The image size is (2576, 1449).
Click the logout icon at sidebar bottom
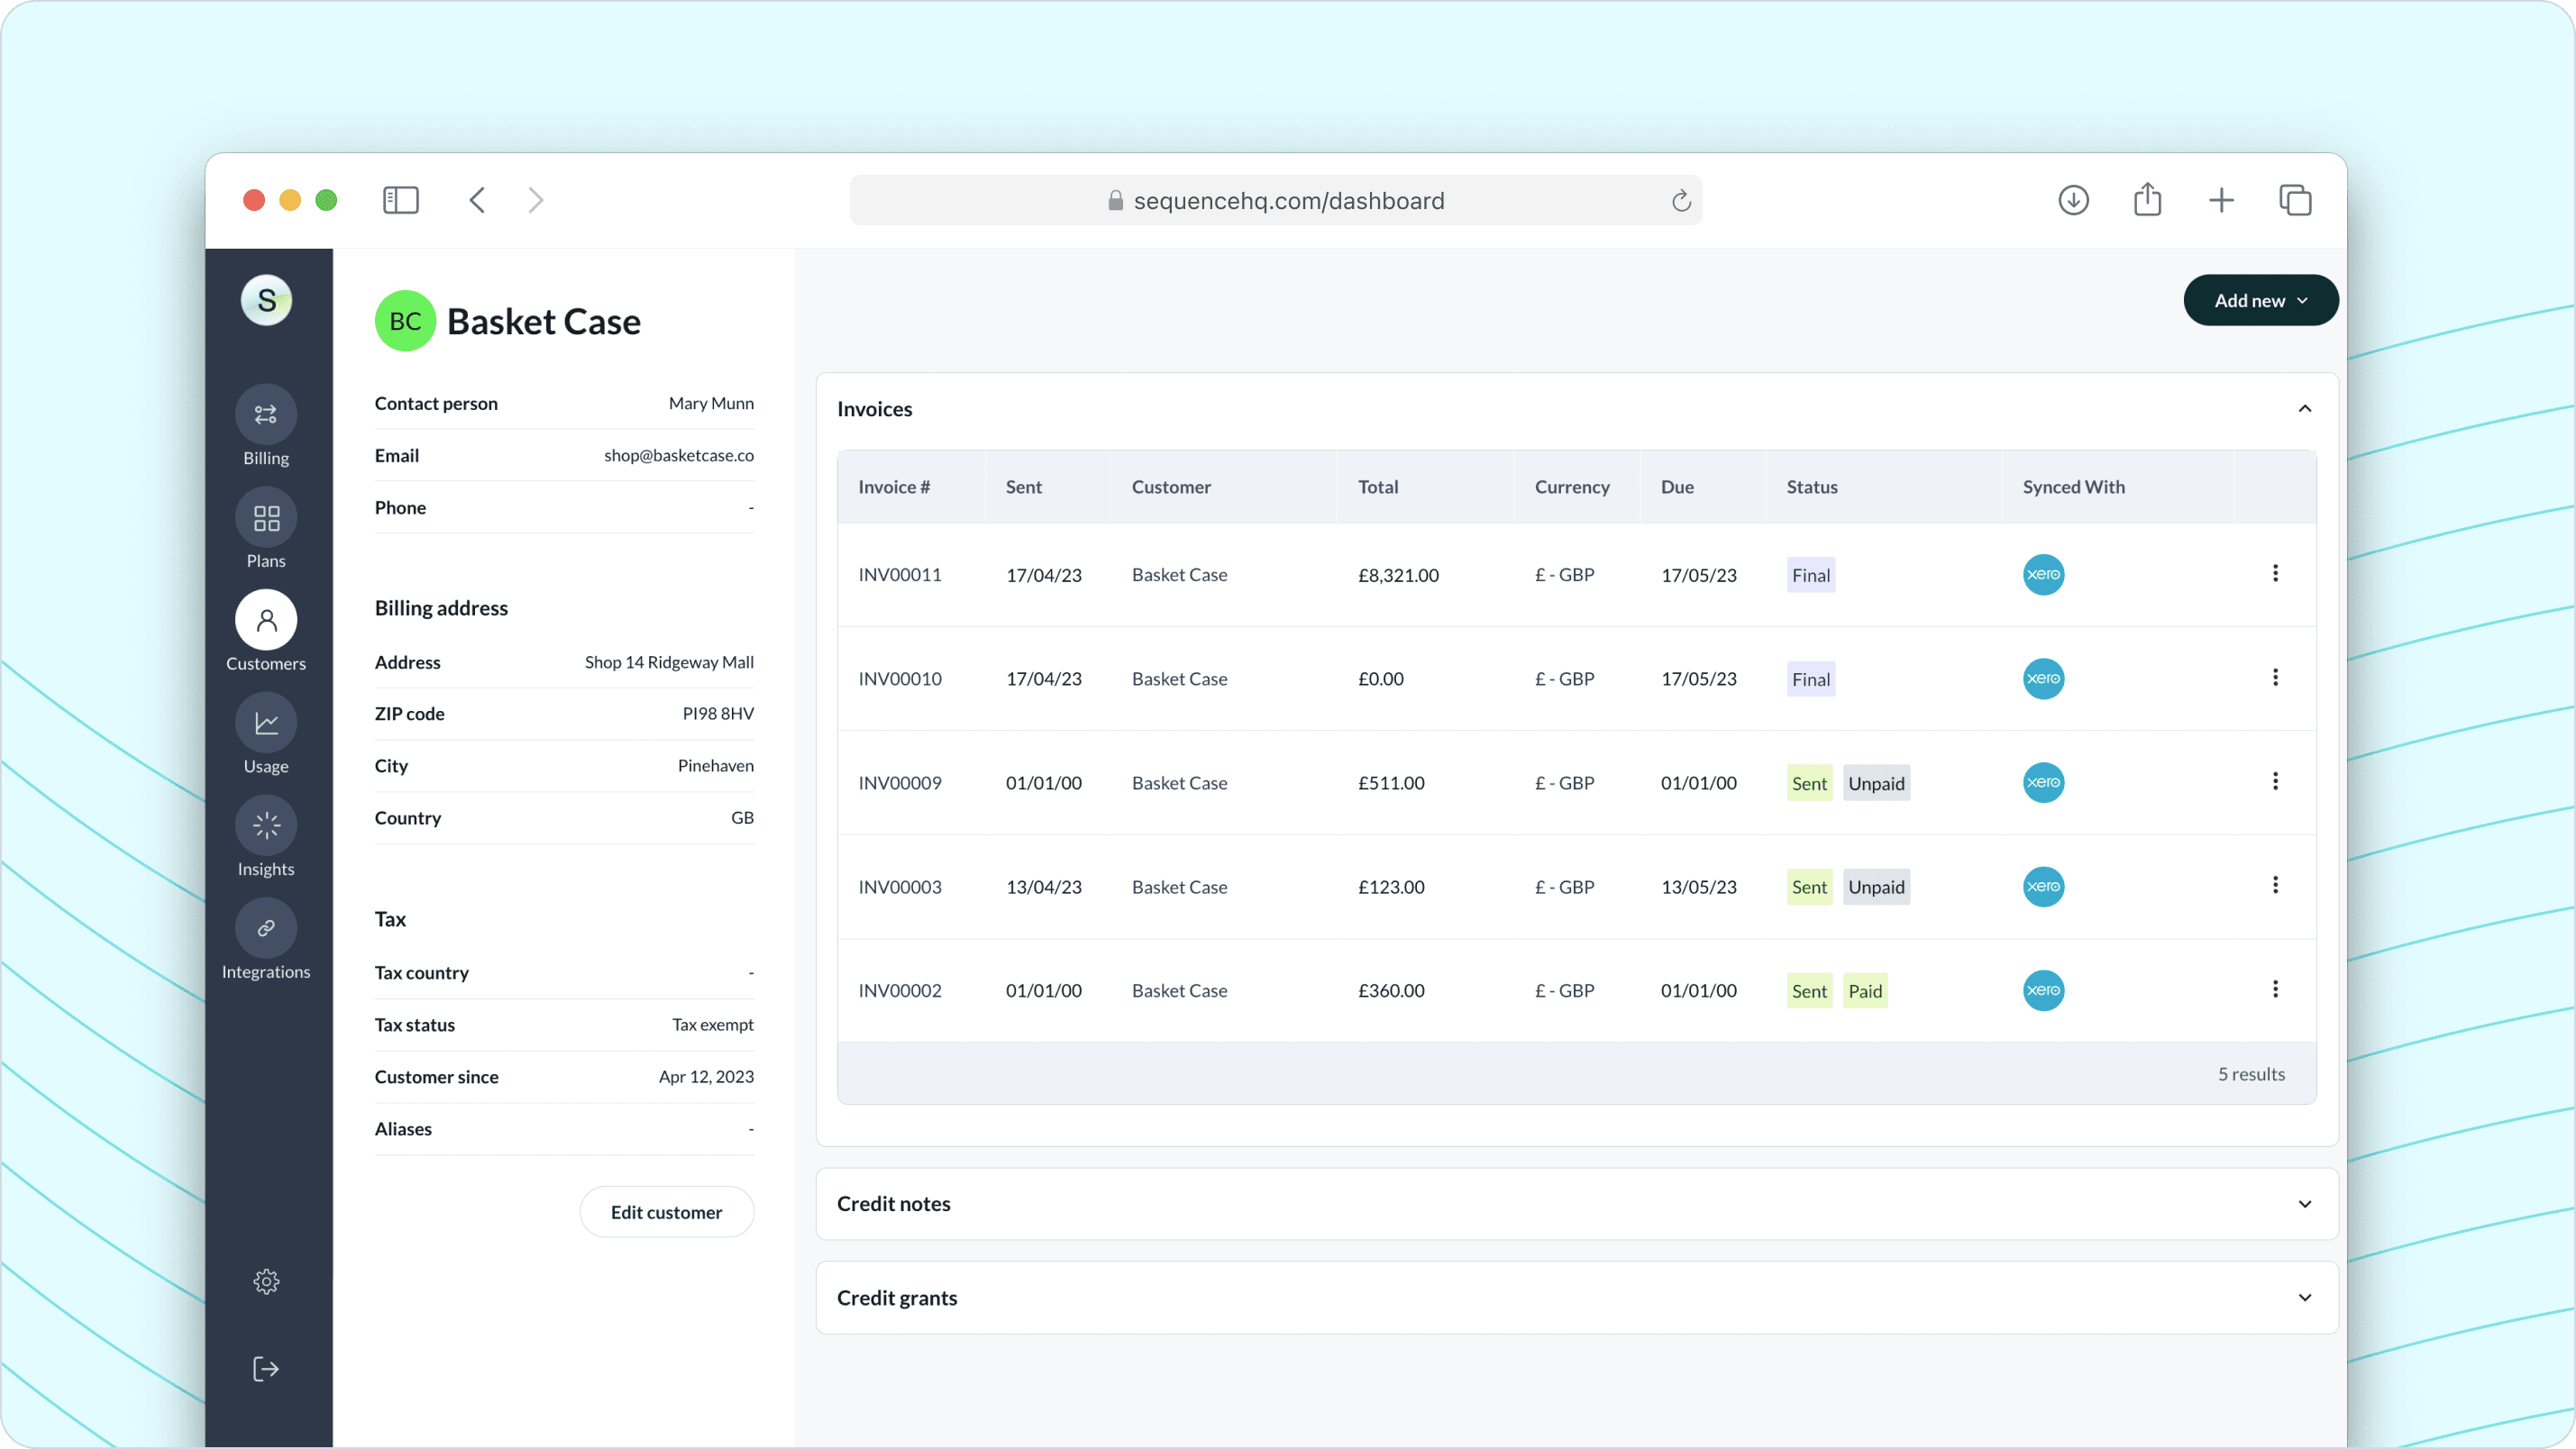266,1368
